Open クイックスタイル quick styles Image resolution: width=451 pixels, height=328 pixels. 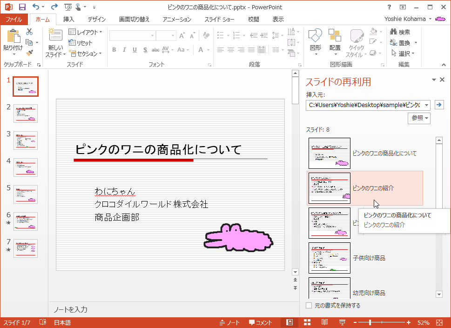tap(356, 42)
